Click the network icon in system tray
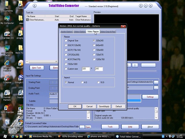 (x=173, y=136)
